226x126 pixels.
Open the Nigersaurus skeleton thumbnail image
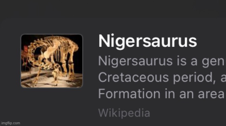(x=52, y=61)
